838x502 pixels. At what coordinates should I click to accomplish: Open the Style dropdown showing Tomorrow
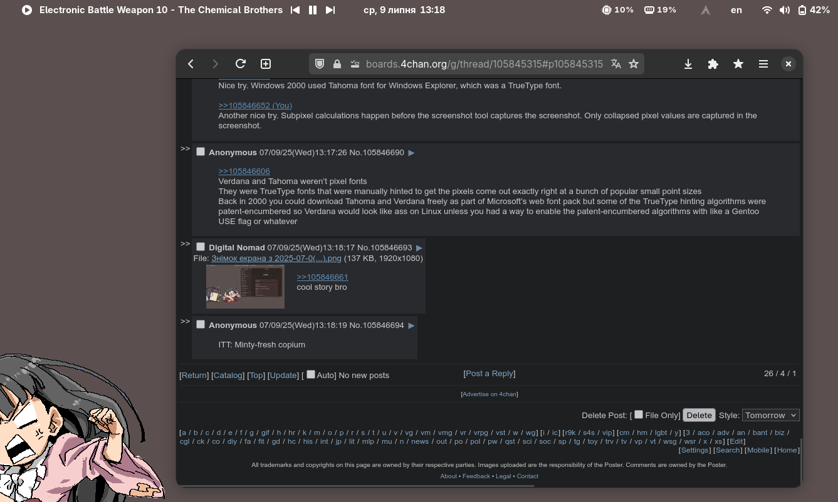[771, 415]
